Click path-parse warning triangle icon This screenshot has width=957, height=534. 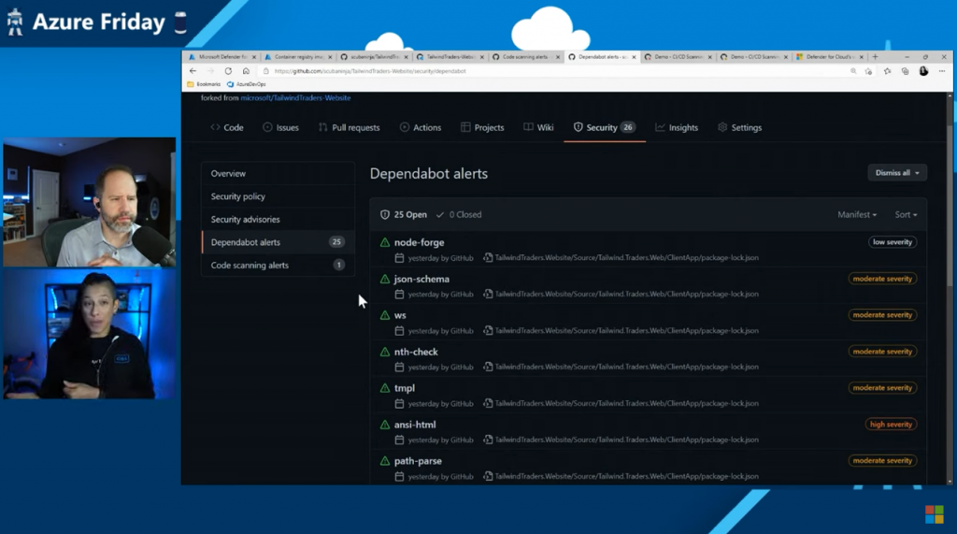pyautogui.click(x=385, y=461)
